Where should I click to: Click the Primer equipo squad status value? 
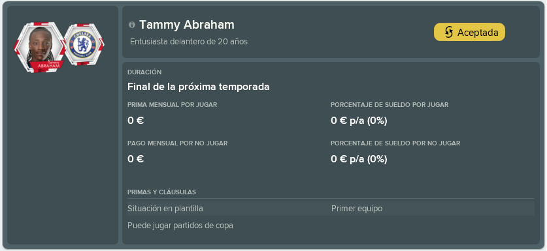[357, 209]
